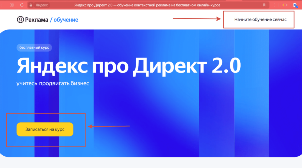This screenshot has height=168, width=302.
Task: Open the Реклама section link
Action: (37, 20)
